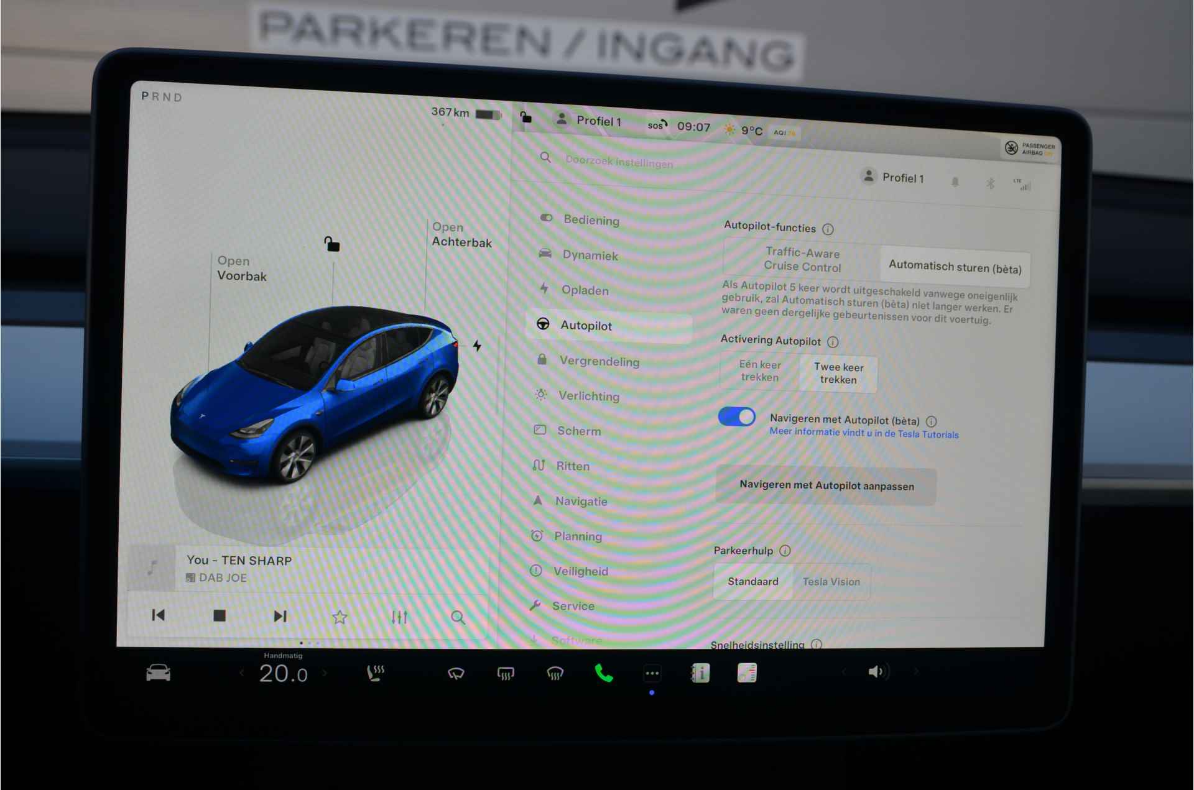Screen dimensions: 1194x790
Task: Open the Ritten settings menu
Action: (561, 466)
